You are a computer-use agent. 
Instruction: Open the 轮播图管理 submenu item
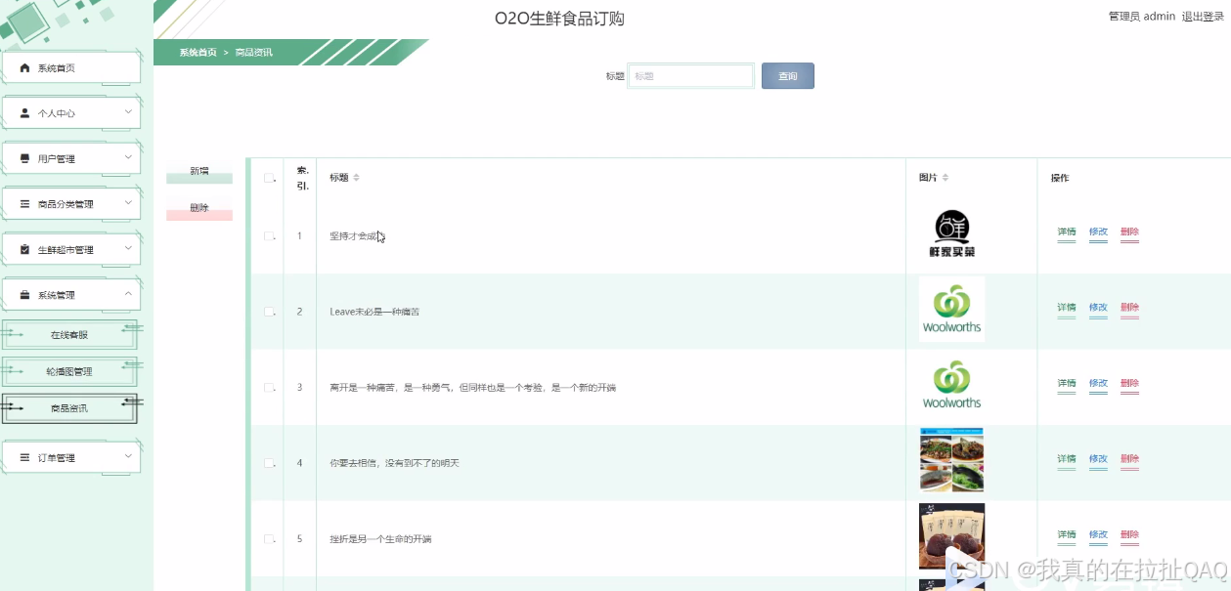tap(69, 372)
